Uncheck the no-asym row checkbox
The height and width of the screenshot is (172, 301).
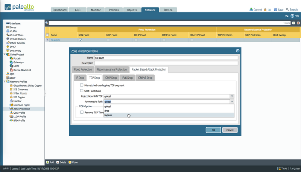pos(47,40)
